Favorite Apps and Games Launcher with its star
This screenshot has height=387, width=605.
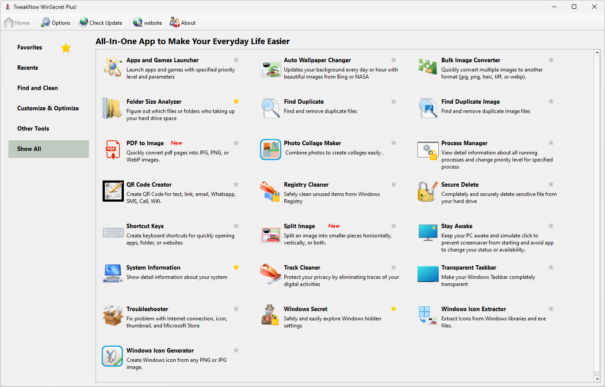(236, 60)
